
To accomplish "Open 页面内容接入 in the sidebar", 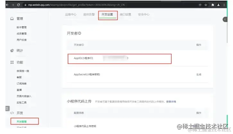I will pos(24,96).
